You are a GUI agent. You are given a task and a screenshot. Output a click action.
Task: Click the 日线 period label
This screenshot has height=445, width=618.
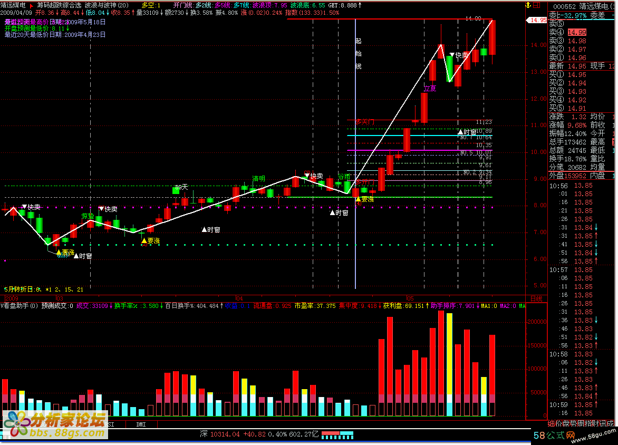536,299
